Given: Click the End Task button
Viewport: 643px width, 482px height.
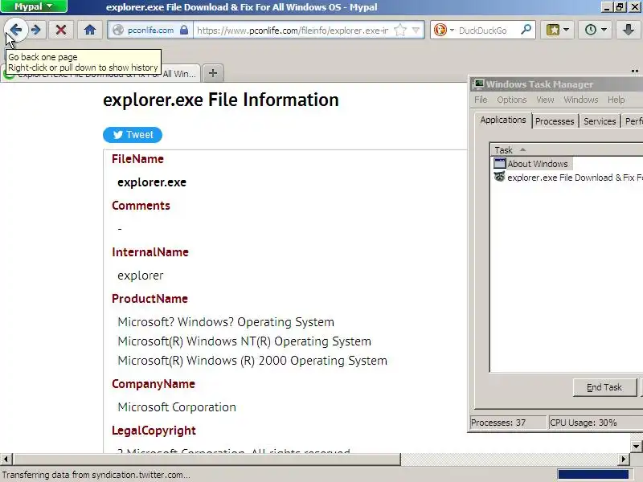Looking at the screenshot, I should 604,387.
